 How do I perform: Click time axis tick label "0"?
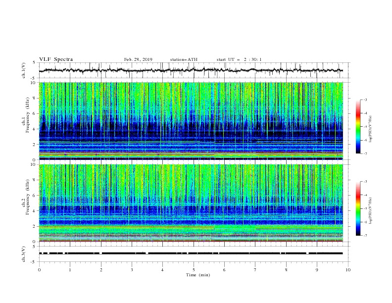click(x=39, y=270)
